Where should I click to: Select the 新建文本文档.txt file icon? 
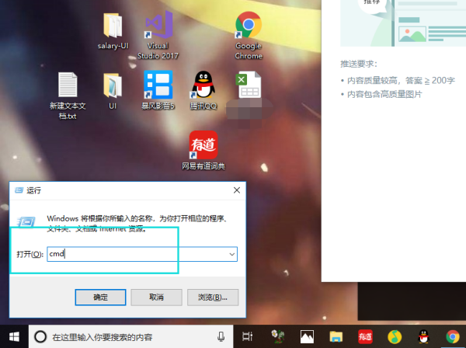pos(68,85)
